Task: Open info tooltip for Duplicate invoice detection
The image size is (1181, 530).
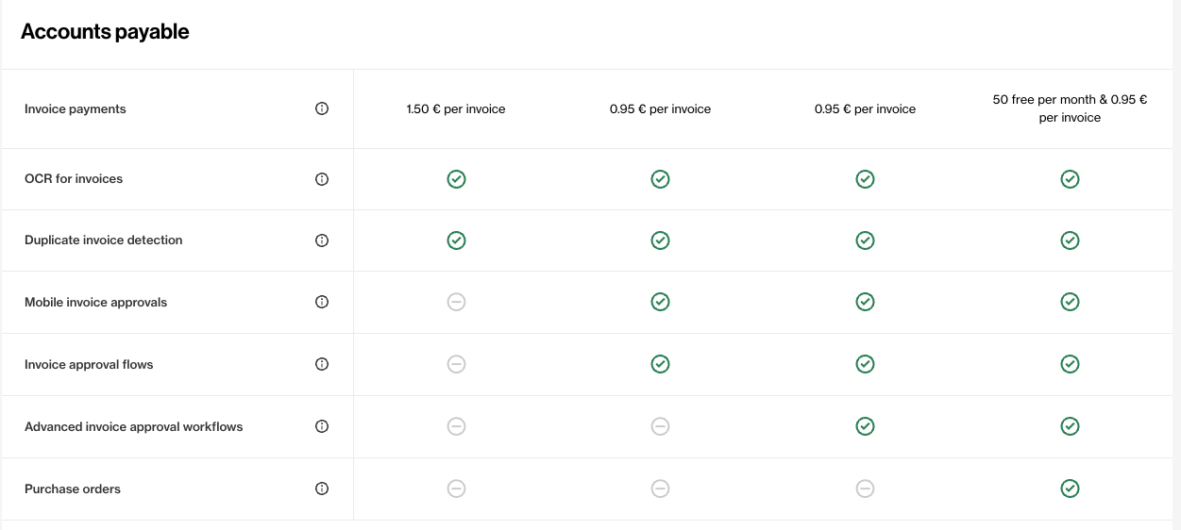Action: click(322, 240)
